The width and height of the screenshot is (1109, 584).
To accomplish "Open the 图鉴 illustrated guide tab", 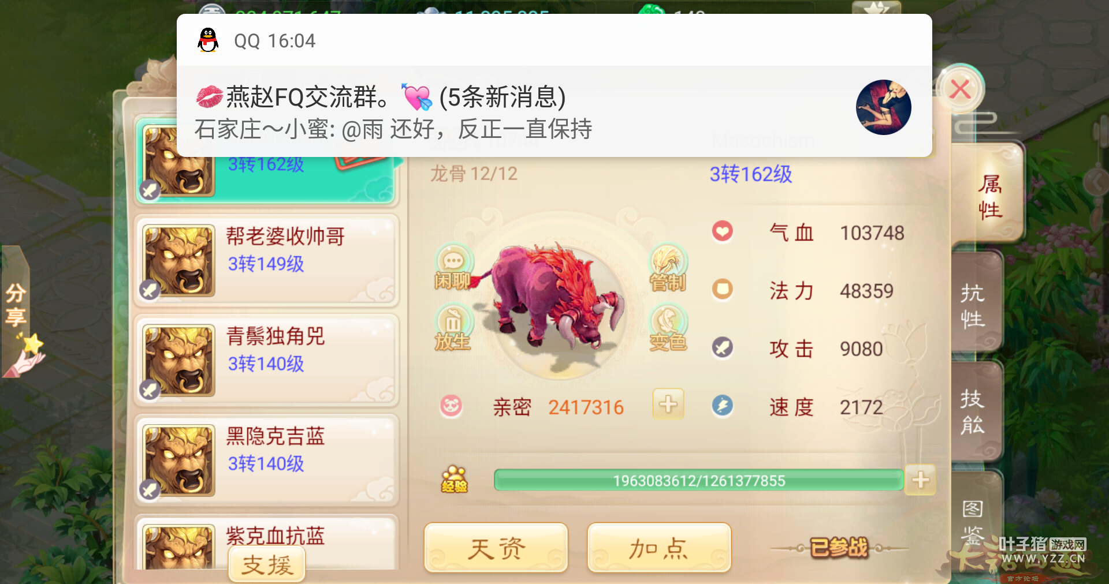I will pos(975,519).
